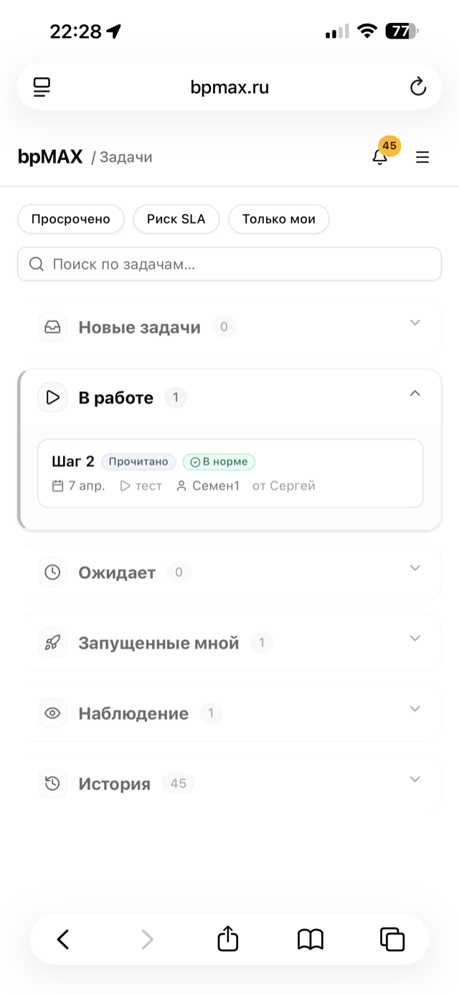
Task: Click the inbox icon next to Новые задачи
Action: pyautogui.click(x=52, y=326)
